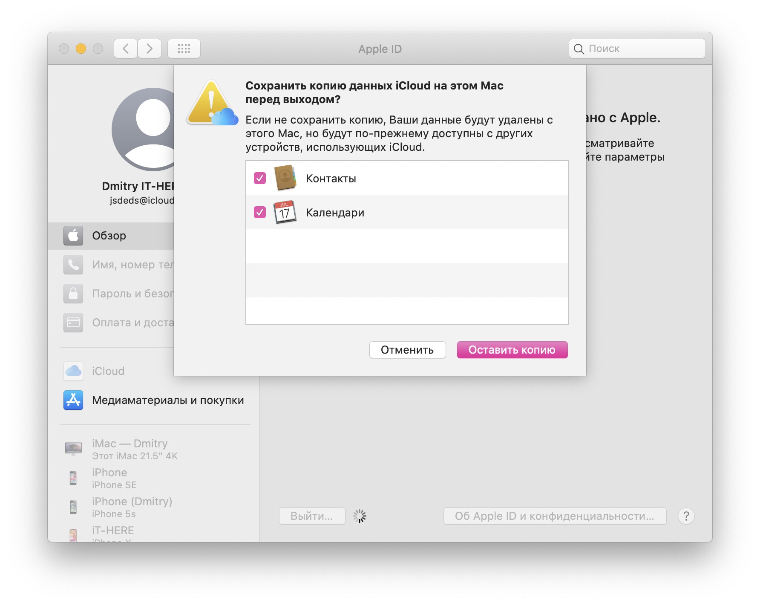
Task: Click the iMac device icon
Action: pos(73,449)
